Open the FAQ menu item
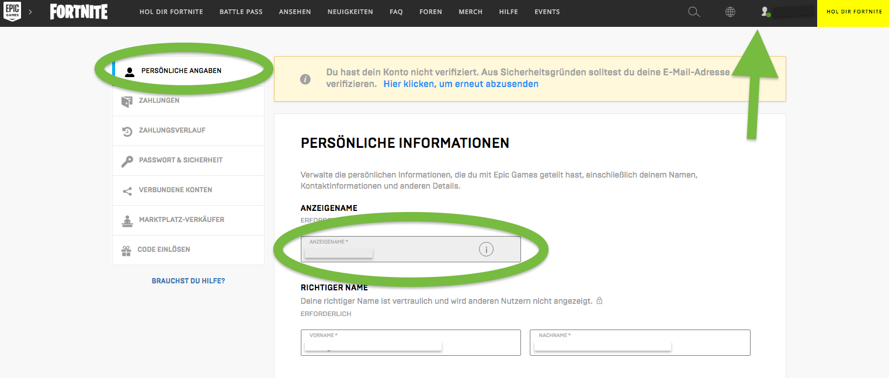The width and height of the screenshot is (889, 378). click(396, 12)
